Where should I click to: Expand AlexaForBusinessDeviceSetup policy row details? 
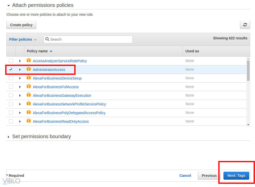(20, 78)
